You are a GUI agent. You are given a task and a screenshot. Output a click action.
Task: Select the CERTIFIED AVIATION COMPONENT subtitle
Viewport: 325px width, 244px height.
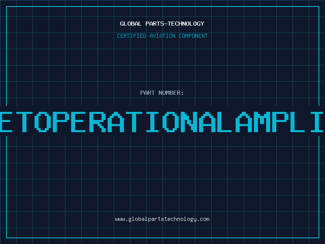coord(162,36)
